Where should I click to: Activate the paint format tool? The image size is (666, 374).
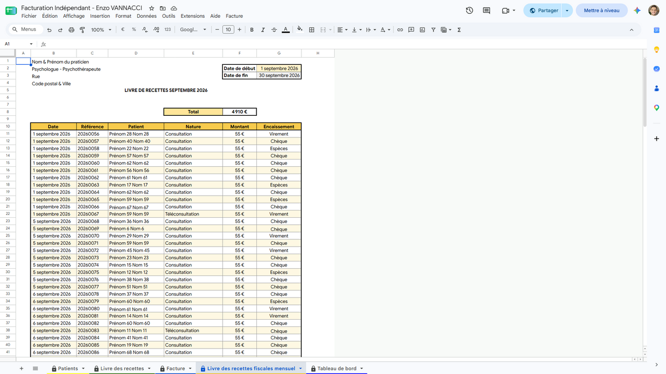pos(83,30)
